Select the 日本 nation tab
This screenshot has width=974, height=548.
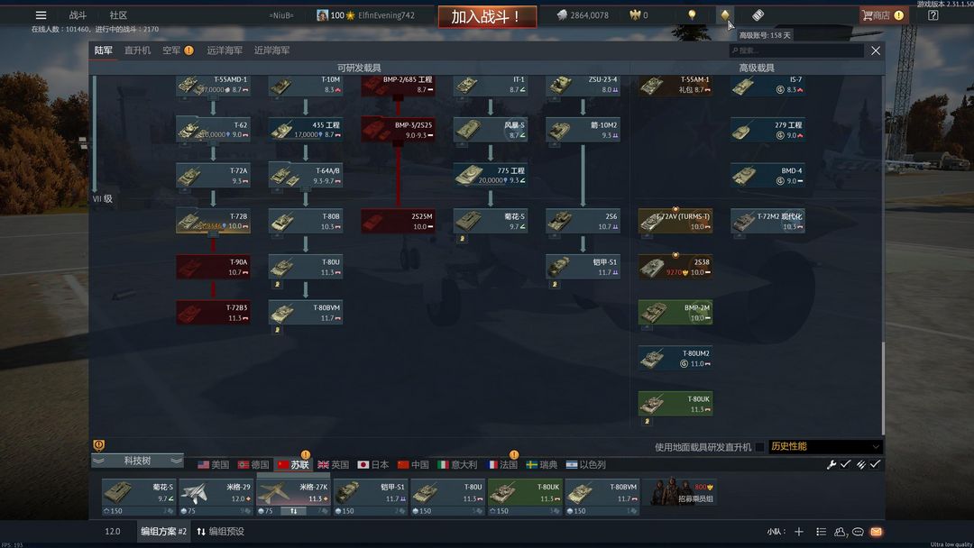(373, 465)
